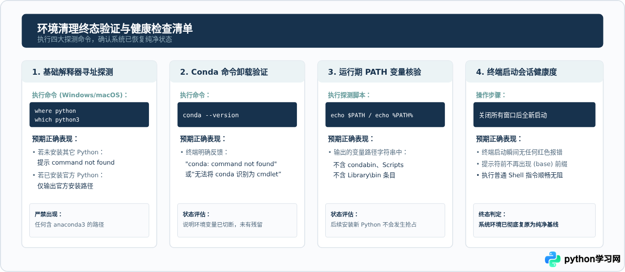Click 预期正确表现 in terminal session card
The height and width of the screenshot is (272, 625).
pyautogui.click(x=499, y=139)
